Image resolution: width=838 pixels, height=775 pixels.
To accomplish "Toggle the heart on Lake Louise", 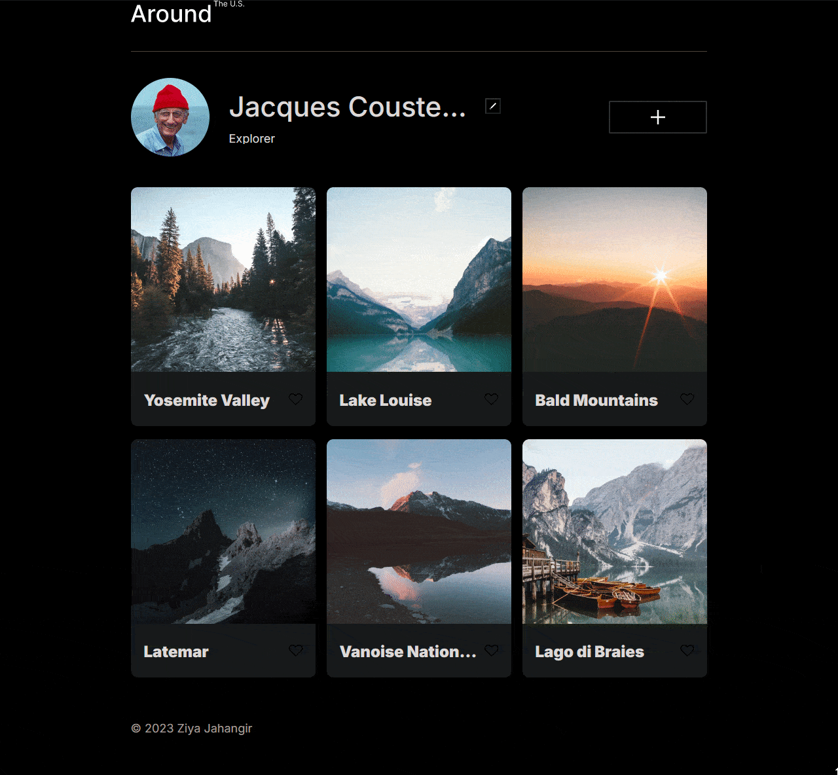I will pyautogui.click(x=492, y=399).
